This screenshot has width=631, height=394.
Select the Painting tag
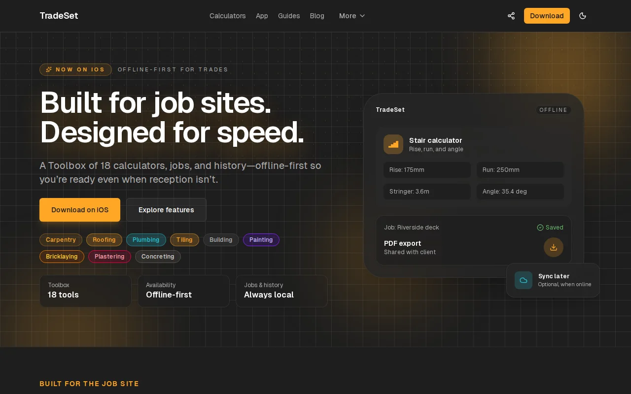point(261,240)
